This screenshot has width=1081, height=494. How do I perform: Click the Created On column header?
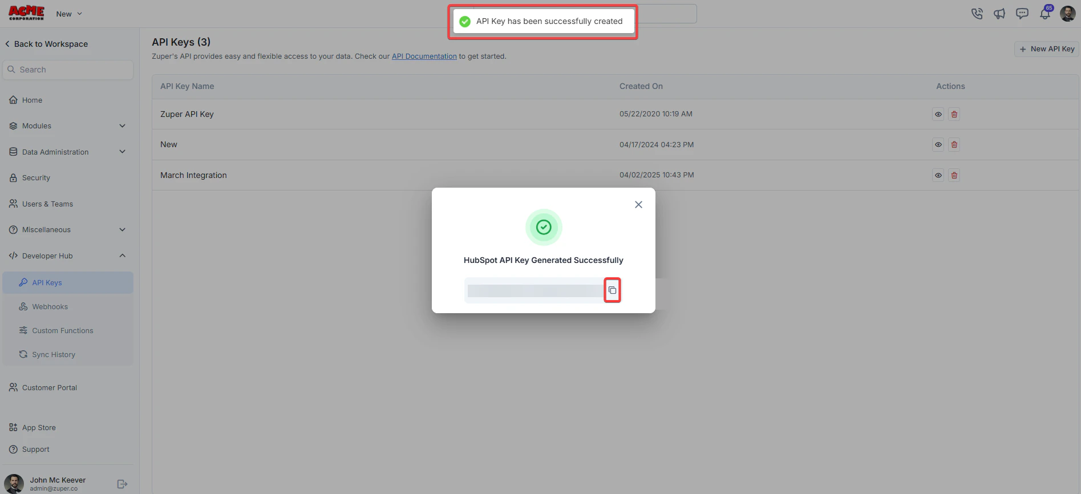[641, 87]
